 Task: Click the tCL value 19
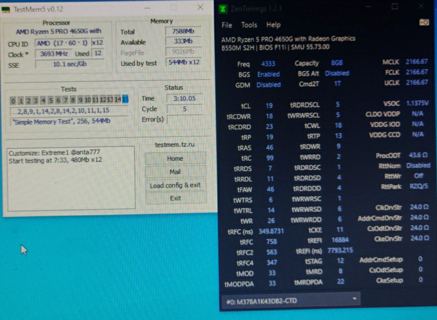[269, 106]
